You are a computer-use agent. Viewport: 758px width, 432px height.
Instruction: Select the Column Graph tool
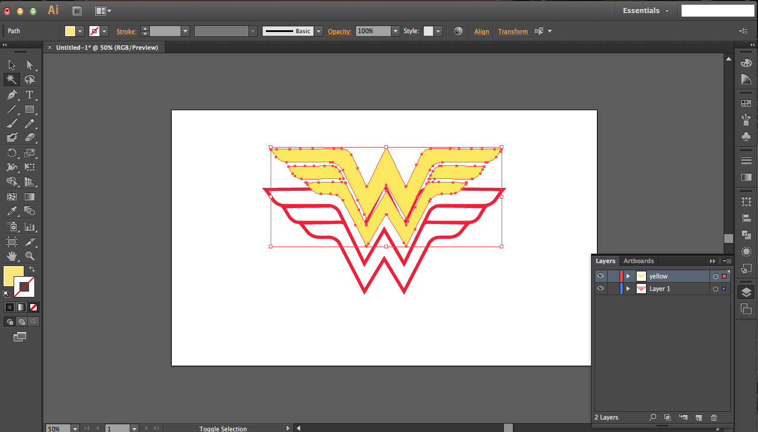[x=30, y=226]
